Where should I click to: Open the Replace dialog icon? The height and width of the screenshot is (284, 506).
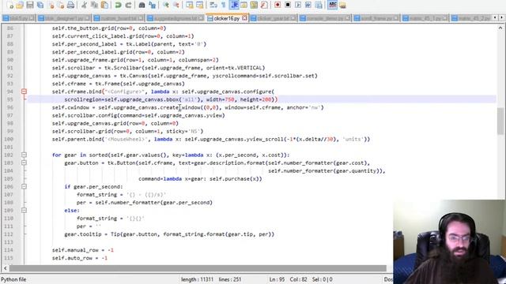click(x=152, y=5)
